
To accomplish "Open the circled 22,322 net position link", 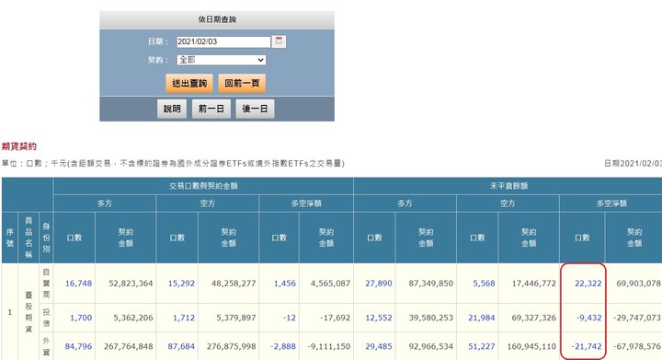I will [x=588, y=283].
